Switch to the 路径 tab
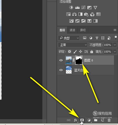 [x=83, y=30]
